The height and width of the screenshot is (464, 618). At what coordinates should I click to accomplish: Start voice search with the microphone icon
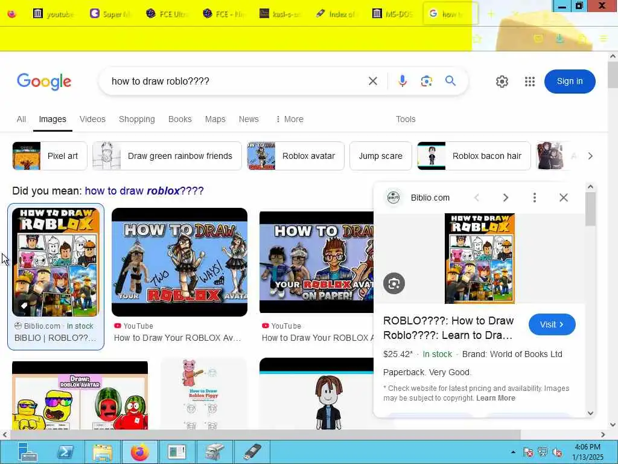402,82
